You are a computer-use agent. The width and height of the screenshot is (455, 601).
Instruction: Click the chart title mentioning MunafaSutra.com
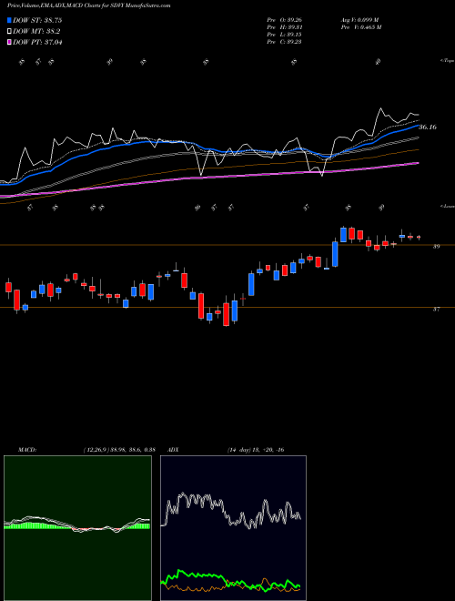[x=88, y=5]
